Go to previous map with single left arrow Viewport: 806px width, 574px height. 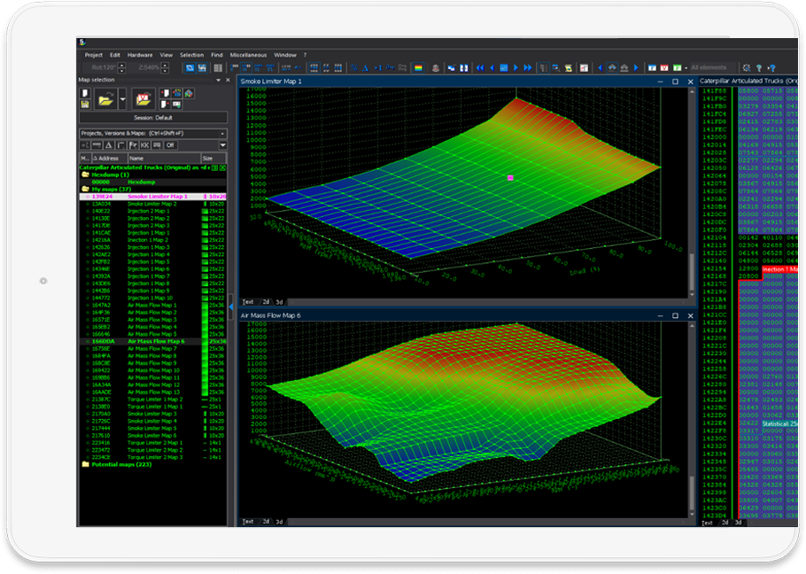click(x=492, y=68)
